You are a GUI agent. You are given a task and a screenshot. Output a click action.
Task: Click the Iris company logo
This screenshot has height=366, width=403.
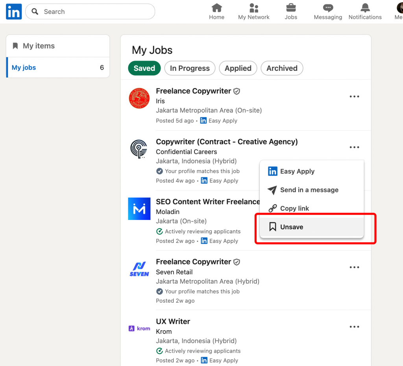[139, 98]
